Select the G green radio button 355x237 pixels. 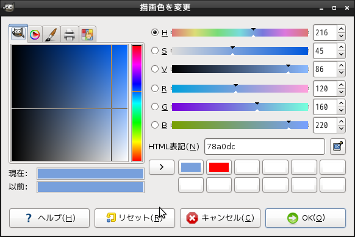[x=155, y=107]
